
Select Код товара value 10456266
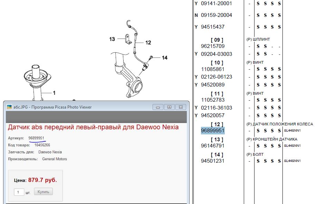(x=42, y=145)
